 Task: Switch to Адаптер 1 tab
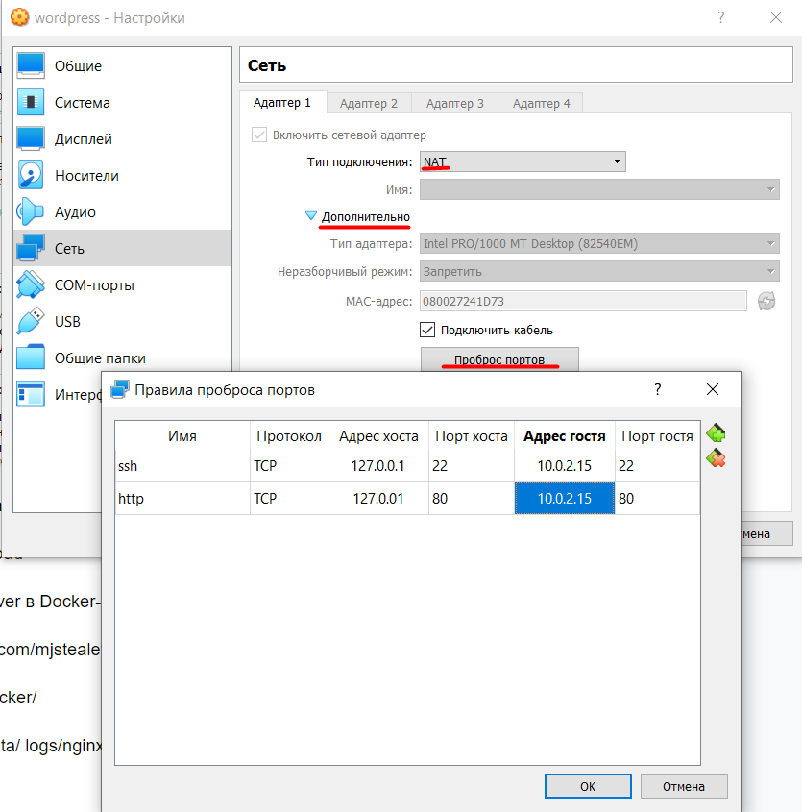tap(282, 103)
